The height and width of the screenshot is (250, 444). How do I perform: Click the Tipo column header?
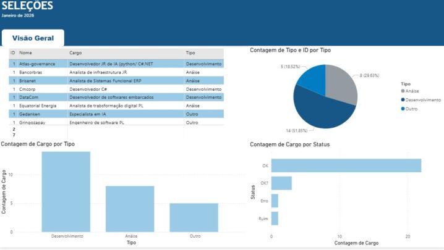tap(190, 53)
